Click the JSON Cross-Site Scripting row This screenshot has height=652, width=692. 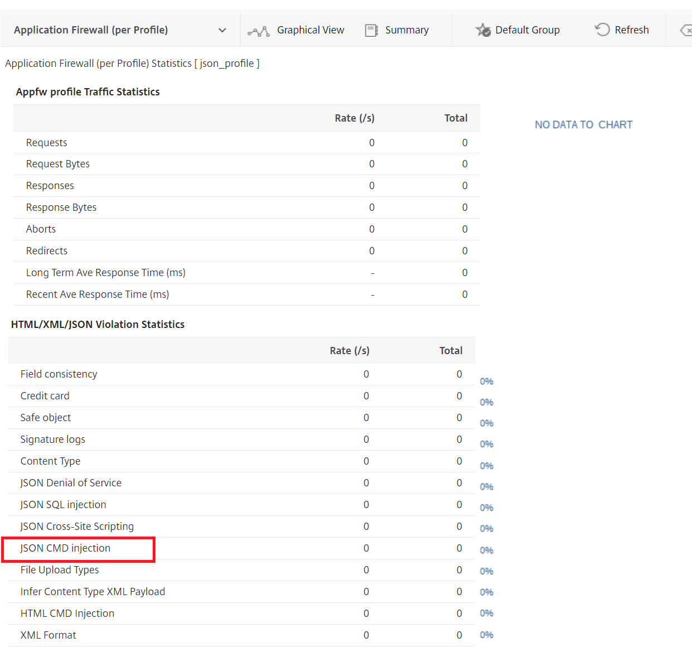tap(241, 527)
